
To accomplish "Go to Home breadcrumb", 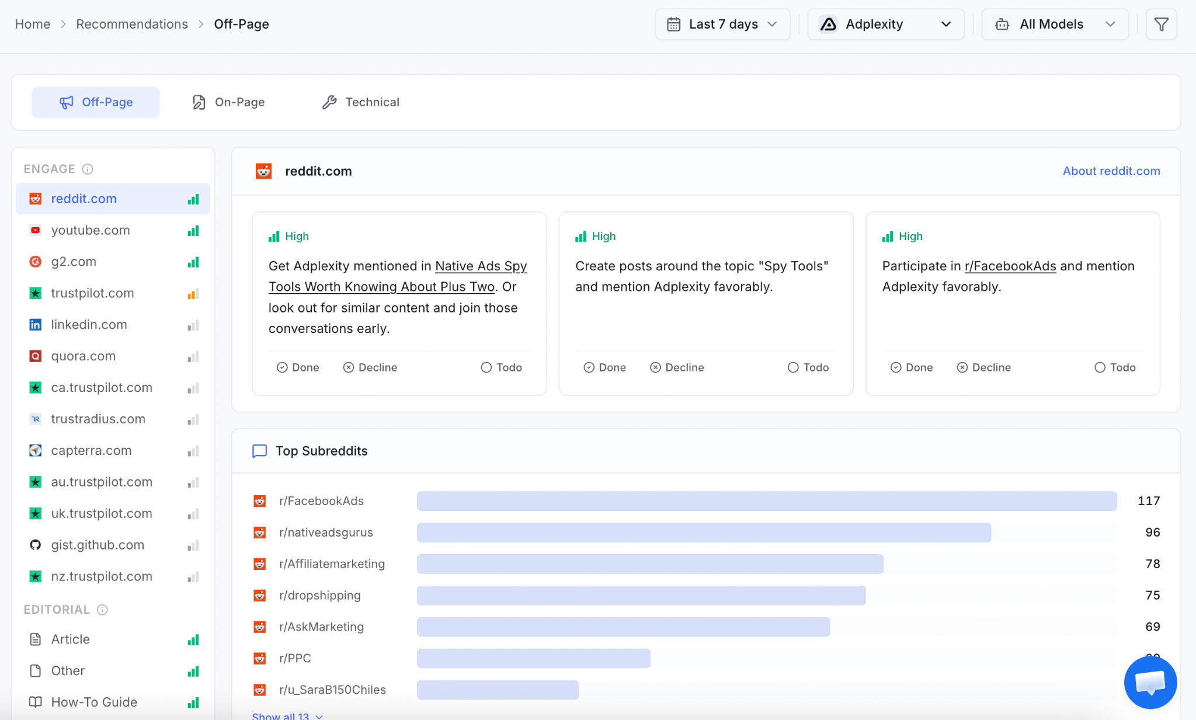I will (x=33, y=24).
